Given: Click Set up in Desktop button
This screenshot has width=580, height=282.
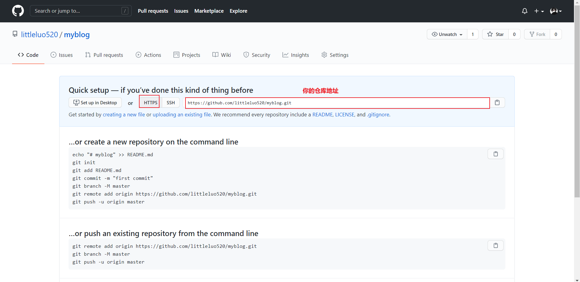Looking at the screenshot, I should click(x=95, y=103).
